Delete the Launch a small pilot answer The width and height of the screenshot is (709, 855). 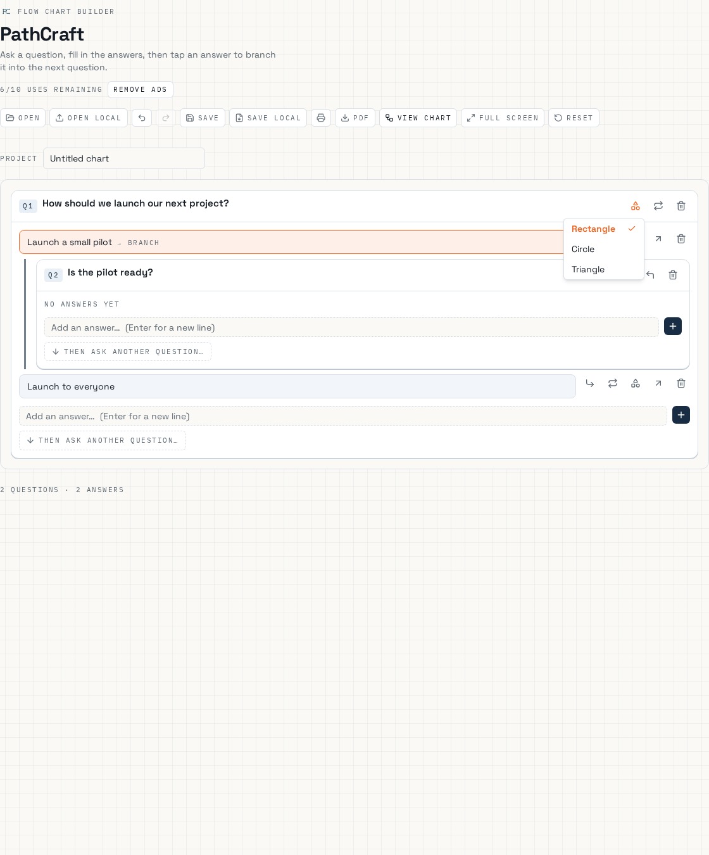[x=681, y=239]
